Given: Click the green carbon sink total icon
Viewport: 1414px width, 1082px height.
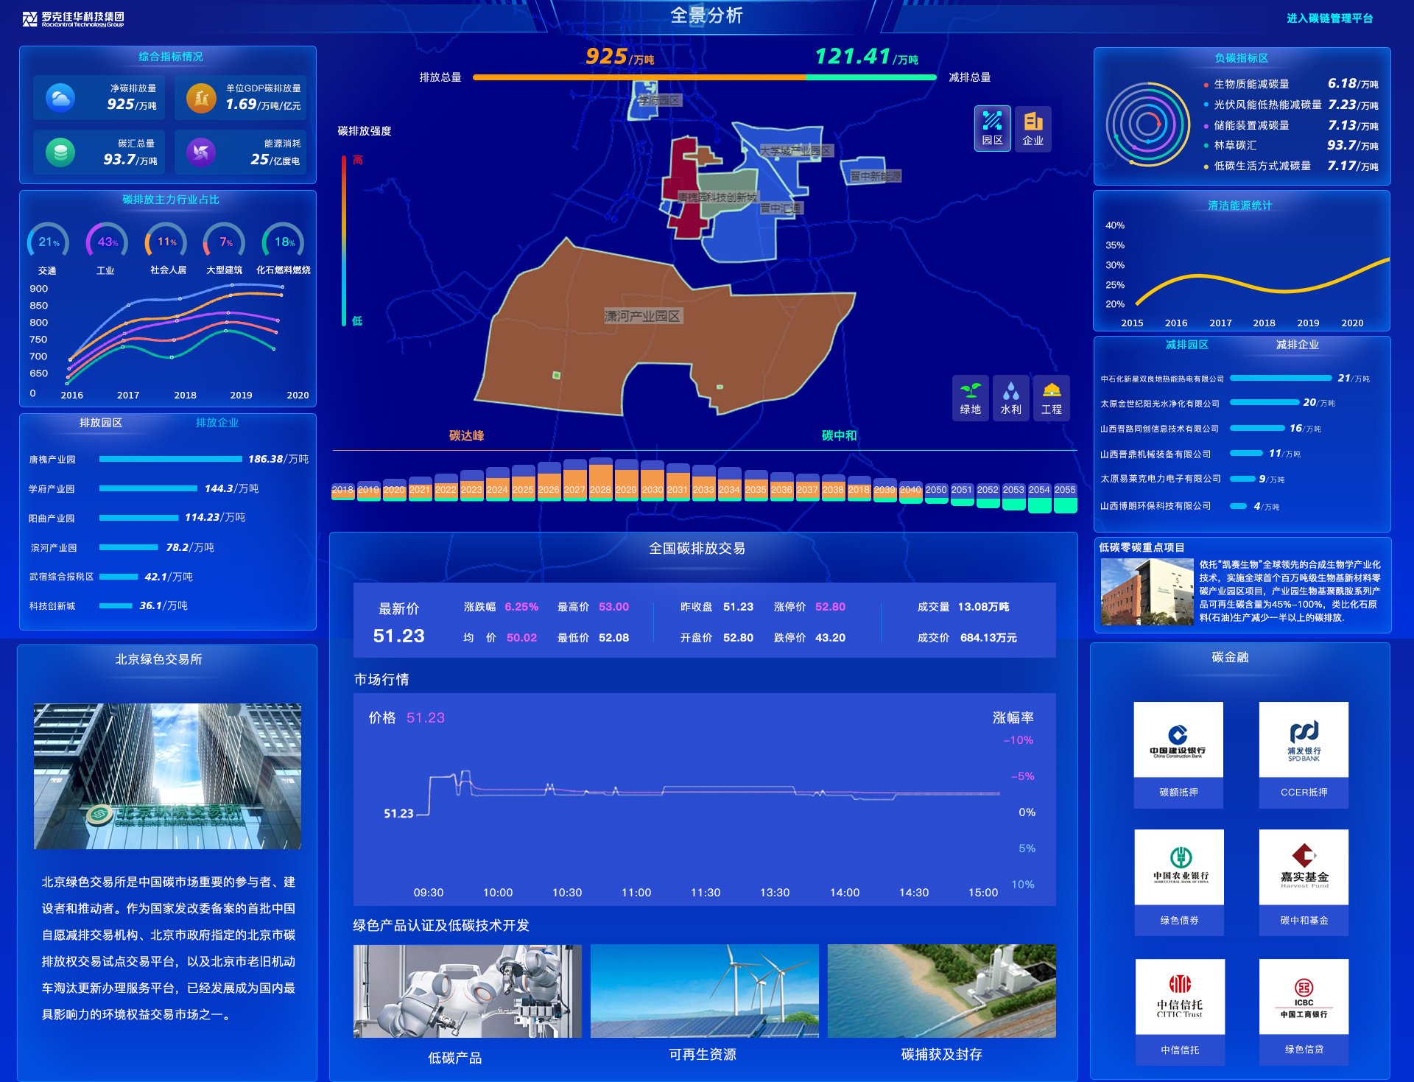Looking at the screenshot, I should [60, 152].
